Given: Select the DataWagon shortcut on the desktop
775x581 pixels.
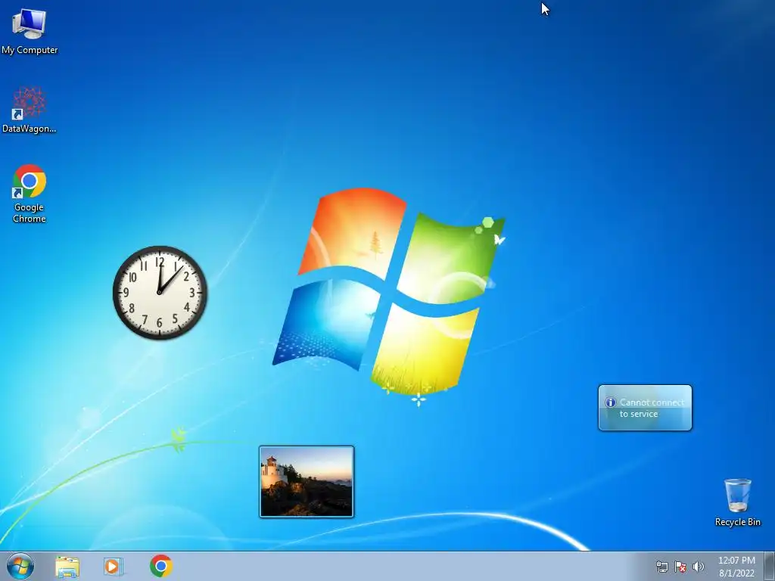Looking at the screenshot, I should (30, 110).
